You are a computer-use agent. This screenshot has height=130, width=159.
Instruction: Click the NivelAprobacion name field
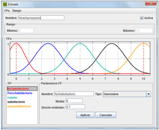coord(41,18)
